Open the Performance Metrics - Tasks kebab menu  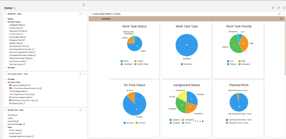85,74
